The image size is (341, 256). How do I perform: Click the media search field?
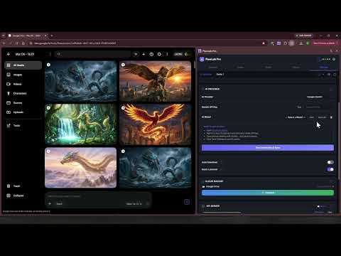click(92, 54)
